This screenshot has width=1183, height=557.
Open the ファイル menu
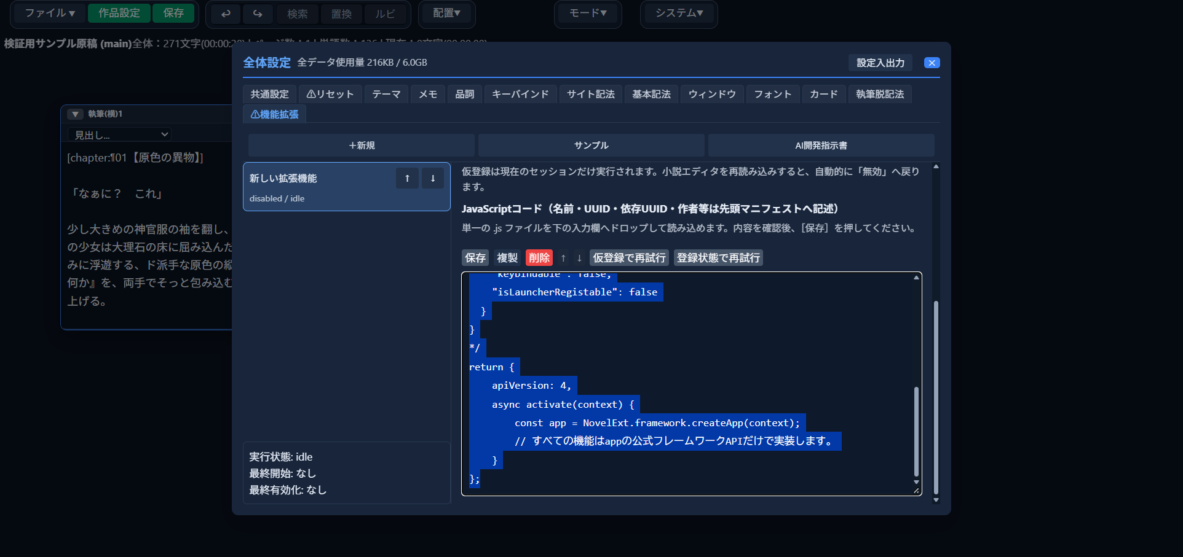(x=50, y=13)
